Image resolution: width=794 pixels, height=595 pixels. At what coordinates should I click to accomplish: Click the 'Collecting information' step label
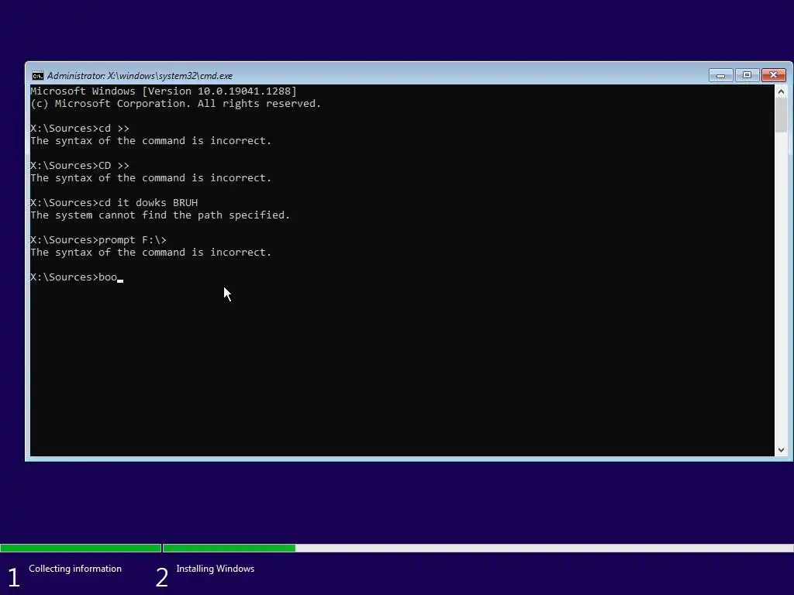pos(75,569)
